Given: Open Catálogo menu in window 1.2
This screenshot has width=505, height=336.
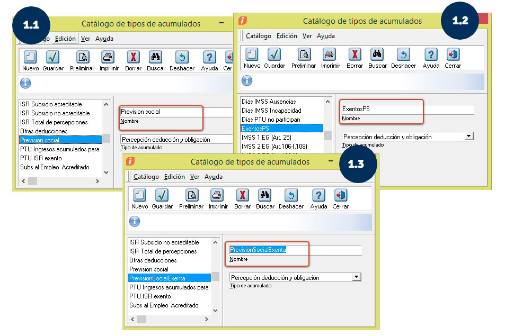Looking at the screenshot, I should click(258, 36).
